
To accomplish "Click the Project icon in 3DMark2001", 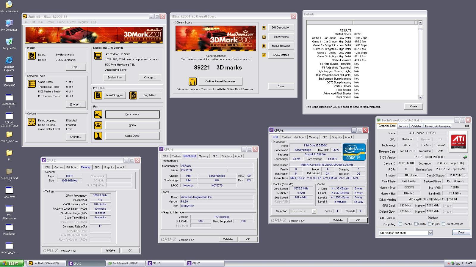I will click(x=32, y=56).
